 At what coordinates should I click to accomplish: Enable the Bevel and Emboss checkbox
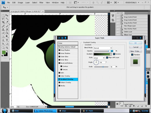click(x=59, y=63)
